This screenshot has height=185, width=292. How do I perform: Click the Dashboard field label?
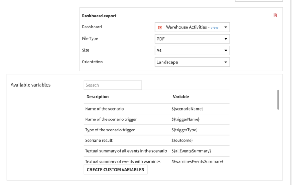coord(92,27)
